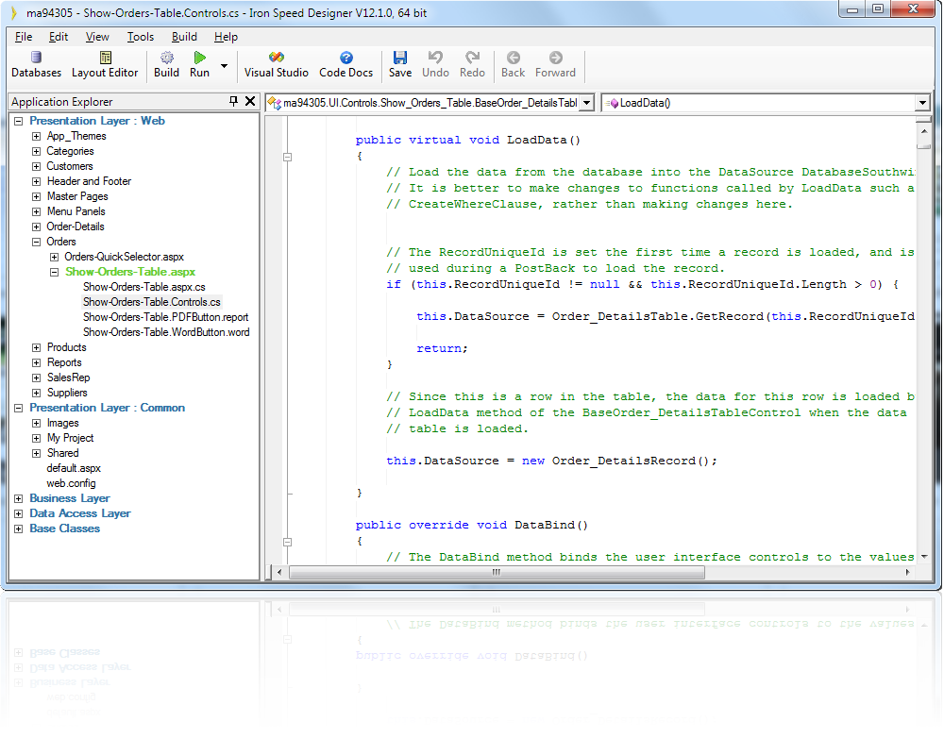Save the current file
This screenshot has height=755, width=944.
click(x=399, y=66)
